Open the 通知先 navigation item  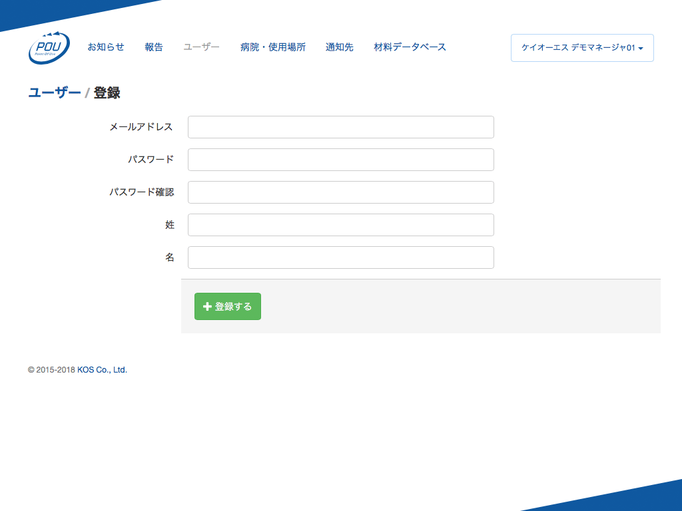[x=339, y=47]
